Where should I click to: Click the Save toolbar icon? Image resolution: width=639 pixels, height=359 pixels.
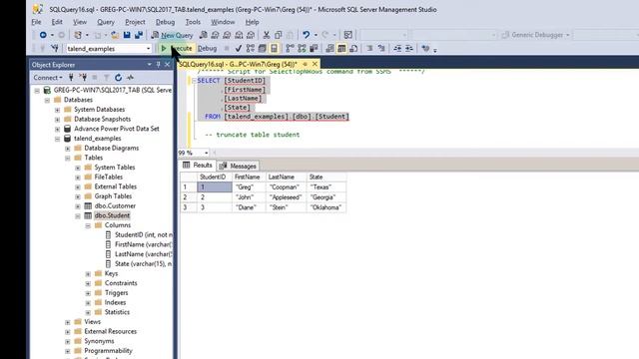click(127, 35)
